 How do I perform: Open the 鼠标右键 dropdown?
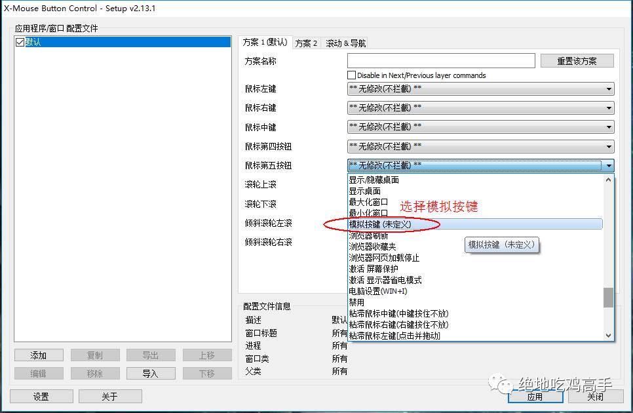pyautogui.click(x=480, y=108)
